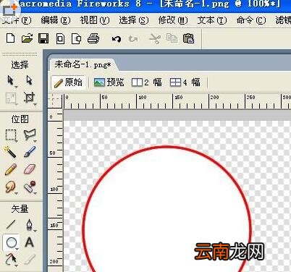Copy selection using the copy icon
Viewport: 291px width, 272px height.
click(x=172, y=38)
